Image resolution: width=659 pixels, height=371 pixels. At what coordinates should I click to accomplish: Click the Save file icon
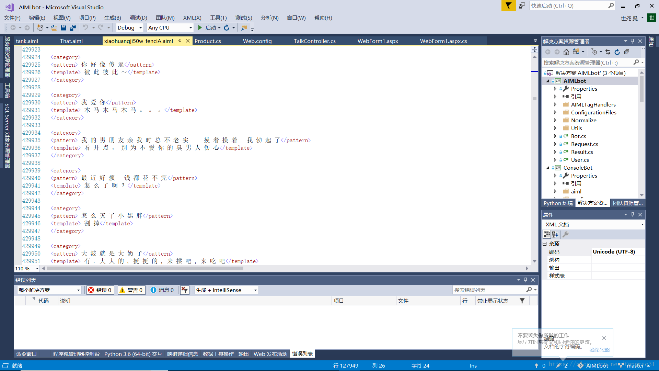[63, 28]
